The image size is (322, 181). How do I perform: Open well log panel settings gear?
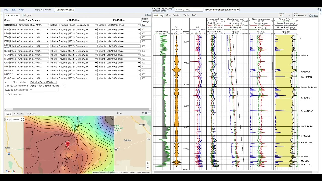click(310, 16)
